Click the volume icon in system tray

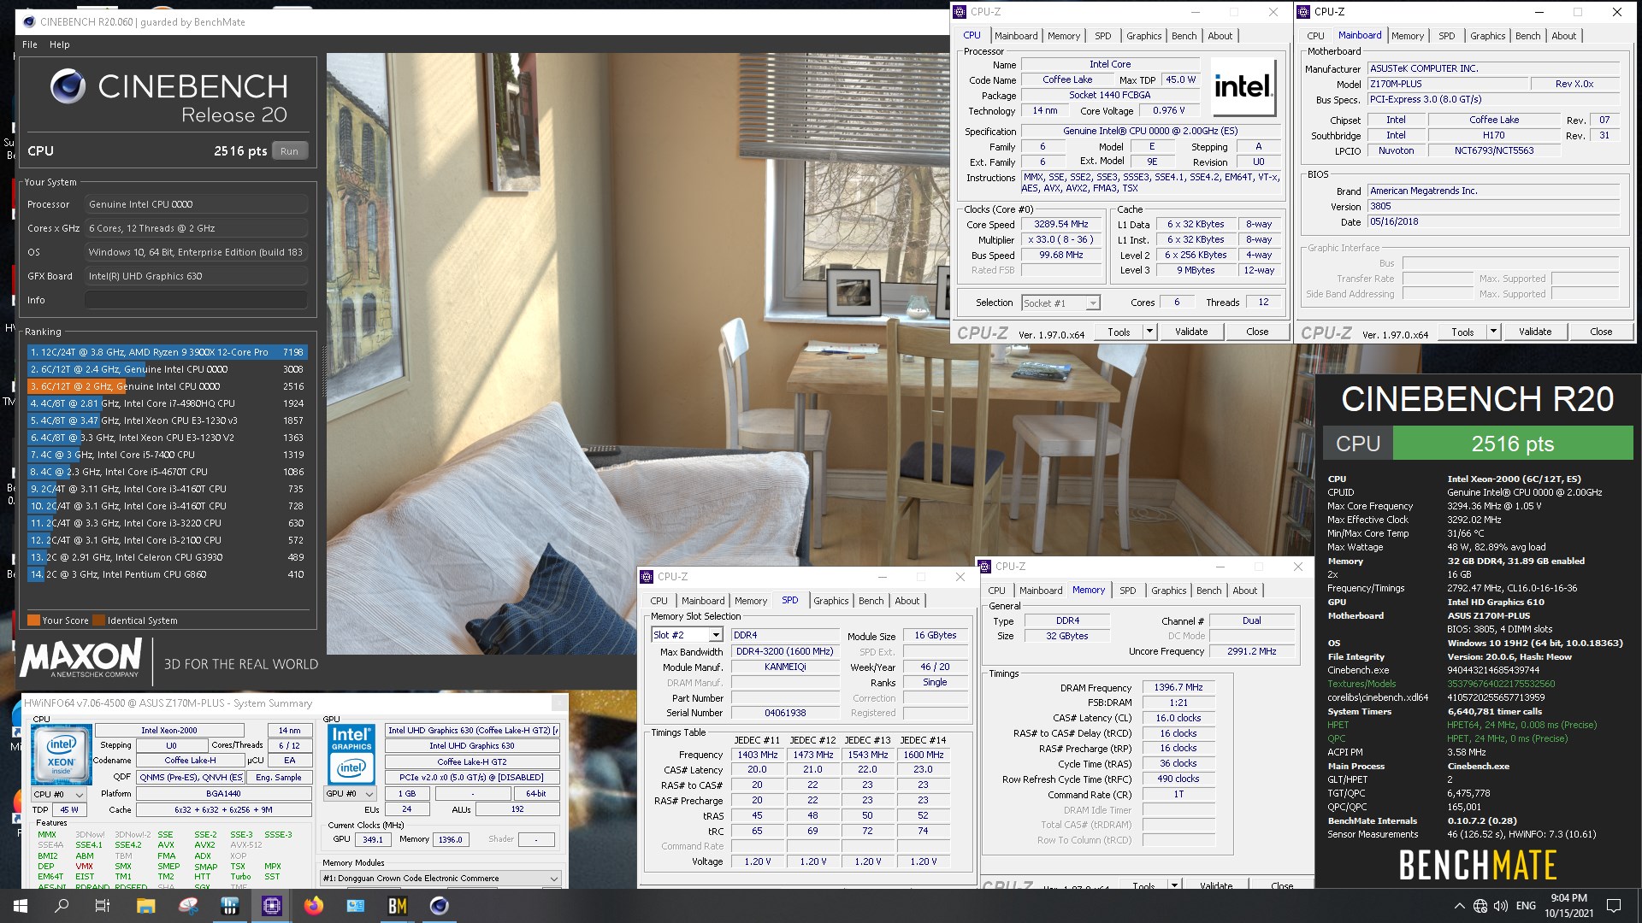1501,906
